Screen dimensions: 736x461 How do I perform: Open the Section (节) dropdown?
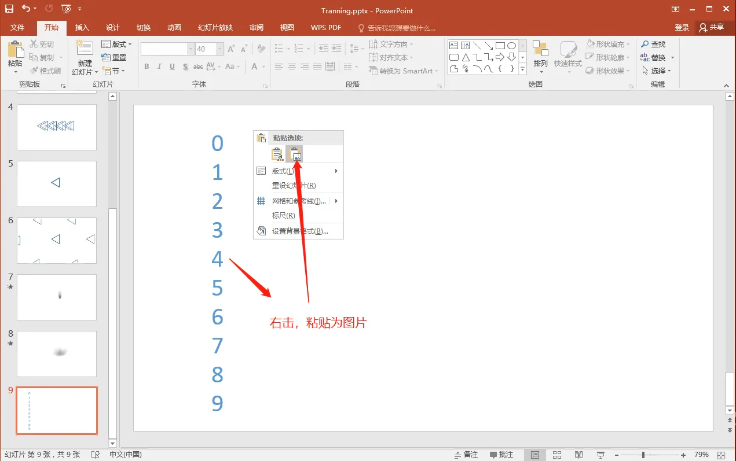tap(113, 71)
